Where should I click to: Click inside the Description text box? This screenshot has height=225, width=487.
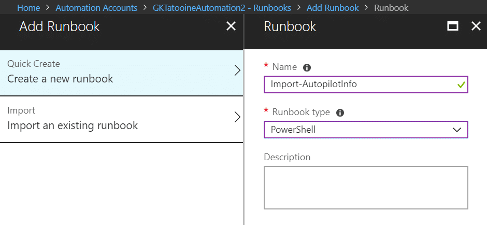pos(366,188)
